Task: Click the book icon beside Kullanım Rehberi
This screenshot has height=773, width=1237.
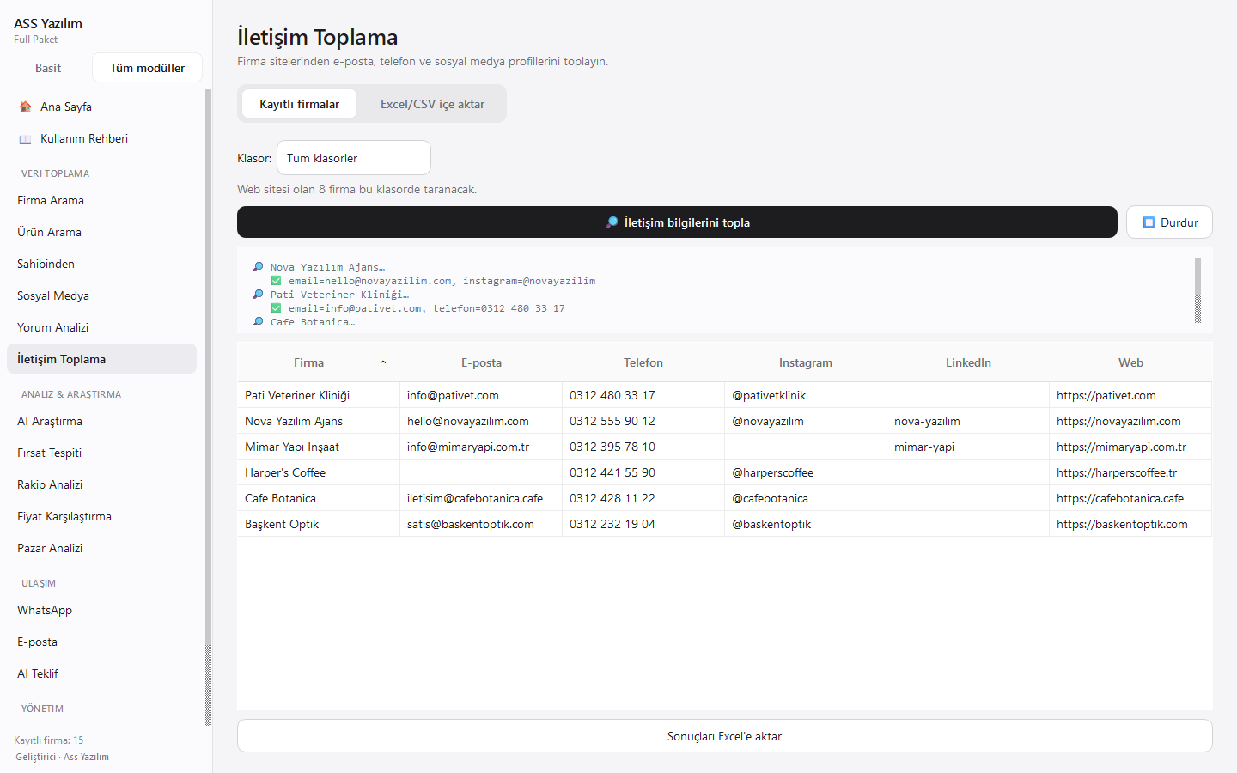Action: [x=26, y=138]
